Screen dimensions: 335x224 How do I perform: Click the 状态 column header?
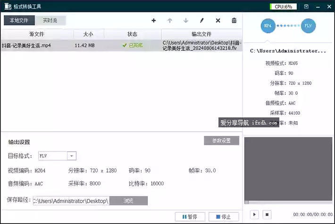pyautogui.click(x=133, y=34)
